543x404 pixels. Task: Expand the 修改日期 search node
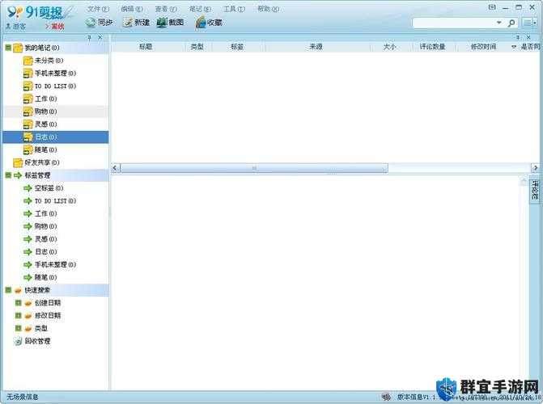coord(19,316)
